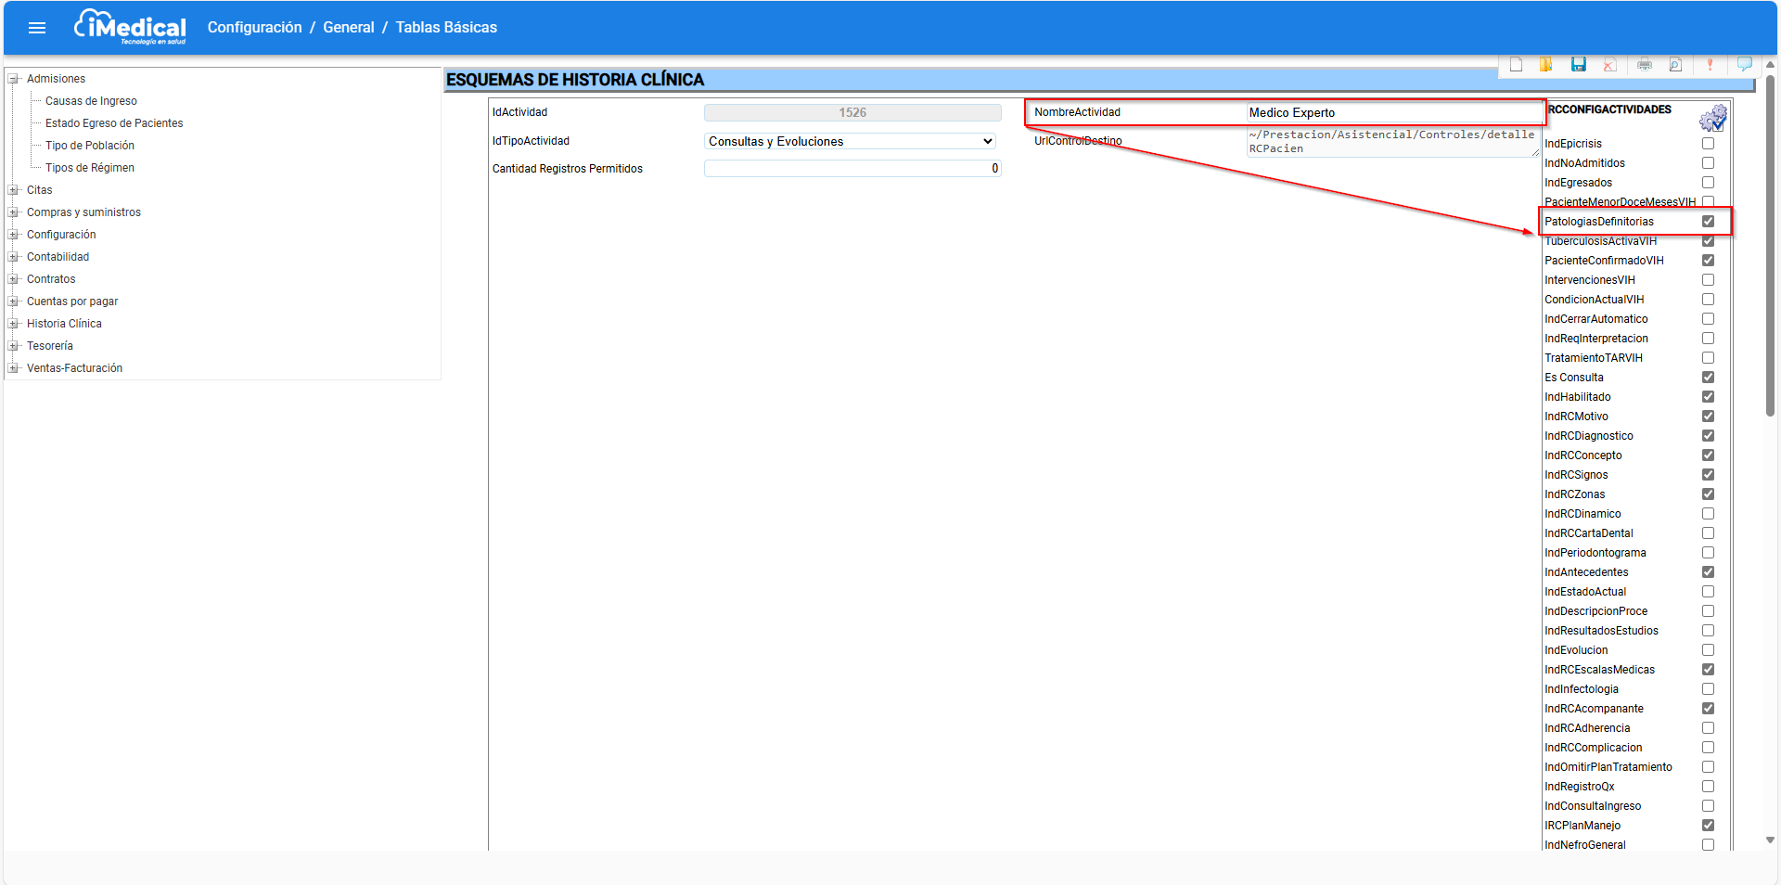The image size is (1781, 885).
Task: Open the speech bubble comments icon
Action: tap(1744, 64)
